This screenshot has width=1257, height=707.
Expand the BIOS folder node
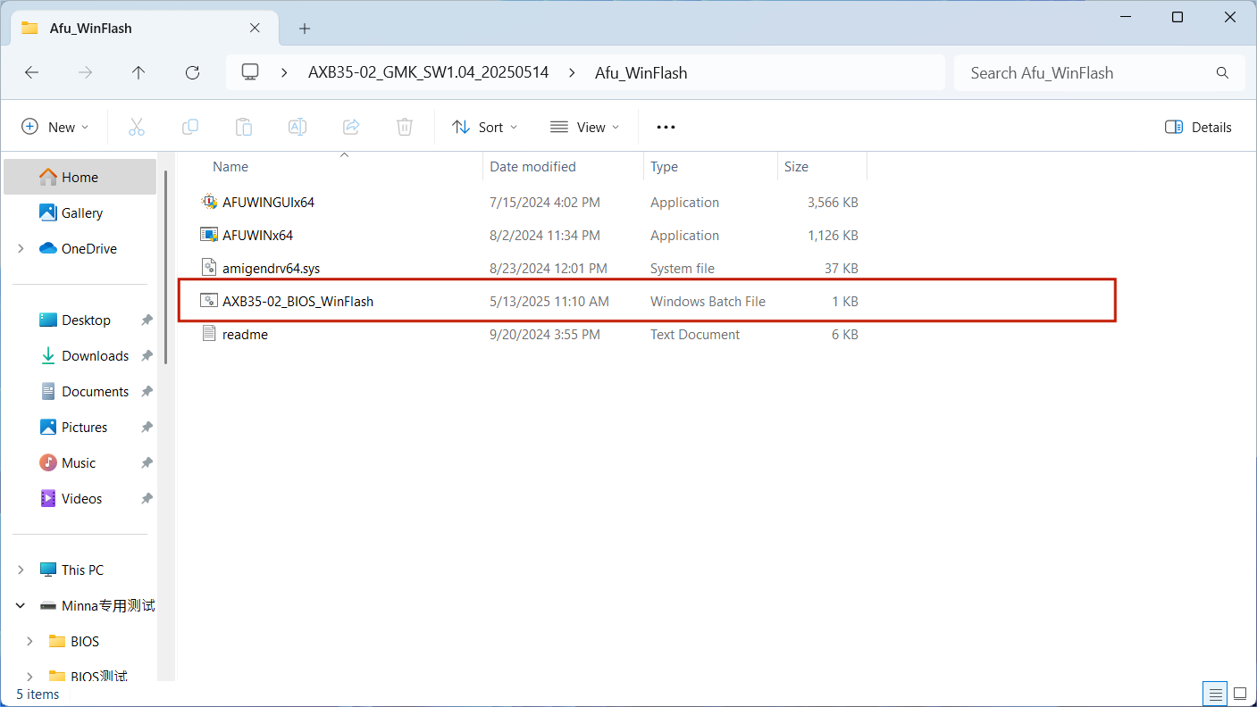(x=29, y=642)
